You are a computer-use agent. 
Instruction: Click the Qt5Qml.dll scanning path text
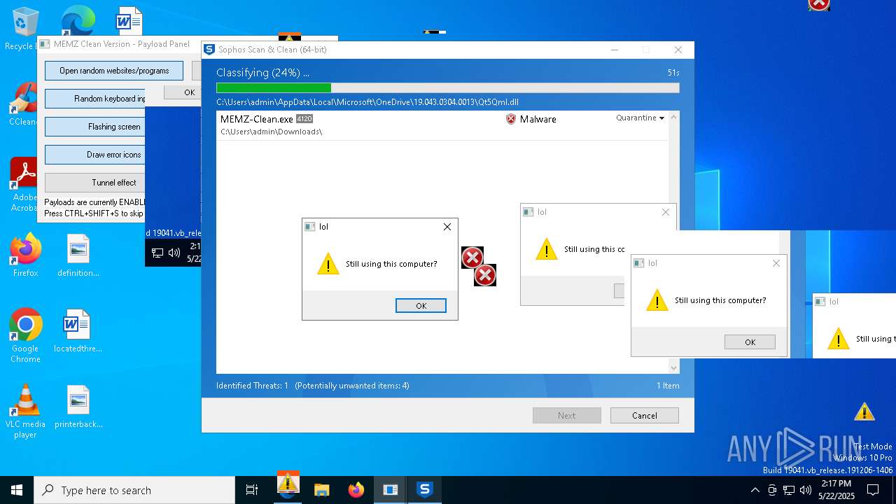click(367, 102)
